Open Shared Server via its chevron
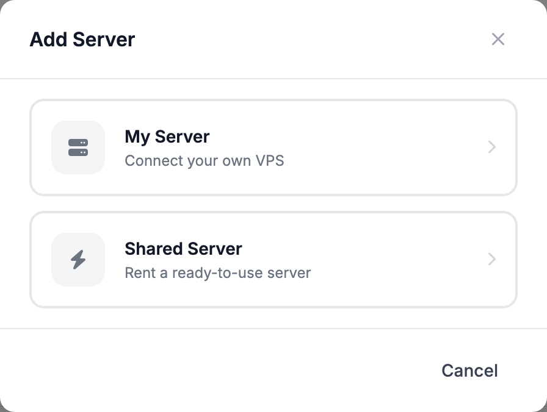 (x=492, y=259)
